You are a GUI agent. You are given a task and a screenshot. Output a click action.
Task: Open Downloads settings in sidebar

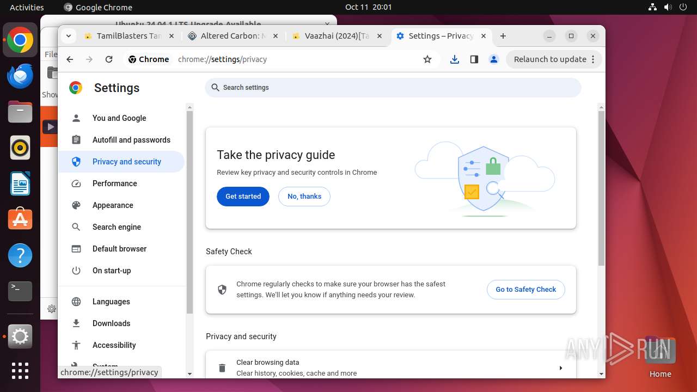(x=121, y=323)
